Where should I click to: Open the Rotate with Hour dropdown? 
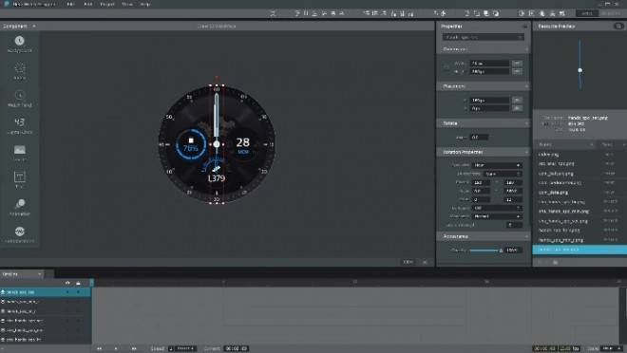tap(497, 165)
